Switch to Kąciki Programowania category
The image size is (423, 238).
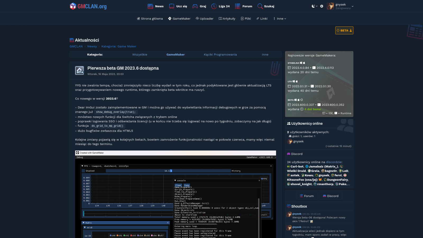220,54
